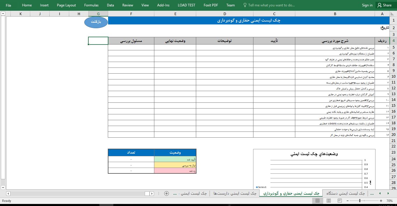397x206 pixels.
Task: Open the LOAD TEST tab
Action: coord(187,5)
